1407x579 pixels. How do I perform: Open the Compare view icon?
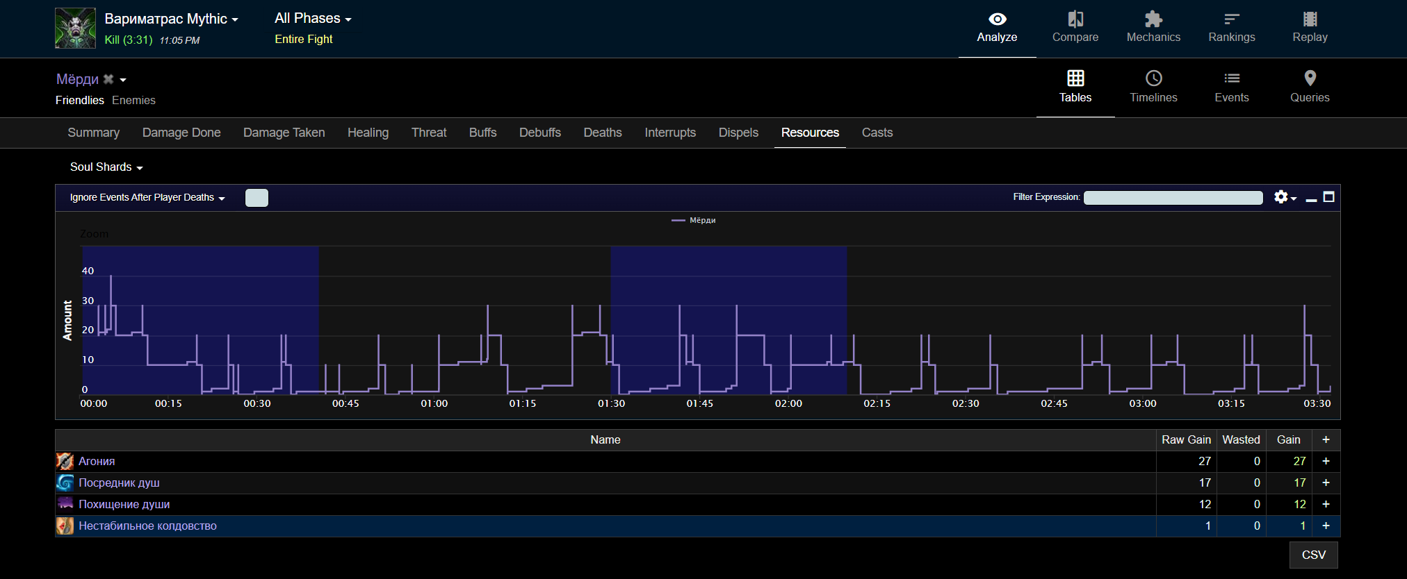pos(1075,19)
